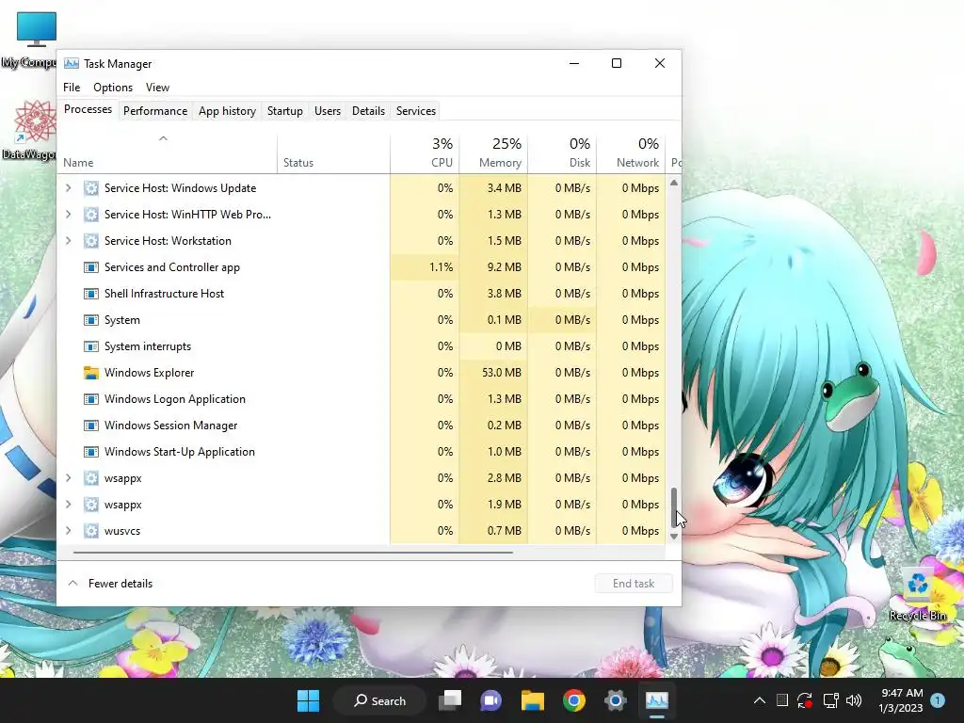
Task: Expand Service Host: Windows Update group
Action: coord(68,188)
